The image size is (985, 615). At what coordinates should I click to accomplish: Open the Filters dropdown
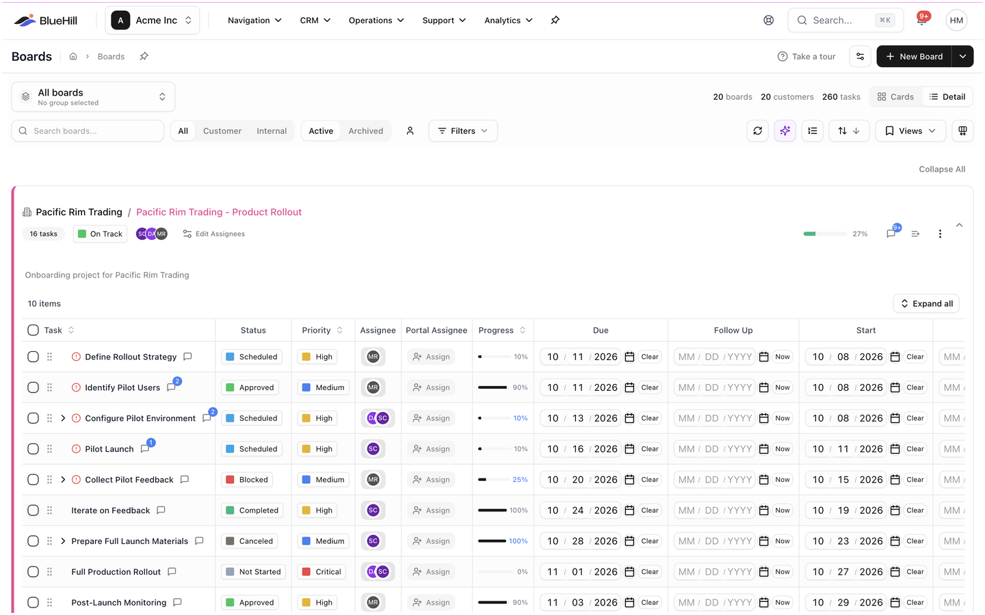(x=463, y=131)
